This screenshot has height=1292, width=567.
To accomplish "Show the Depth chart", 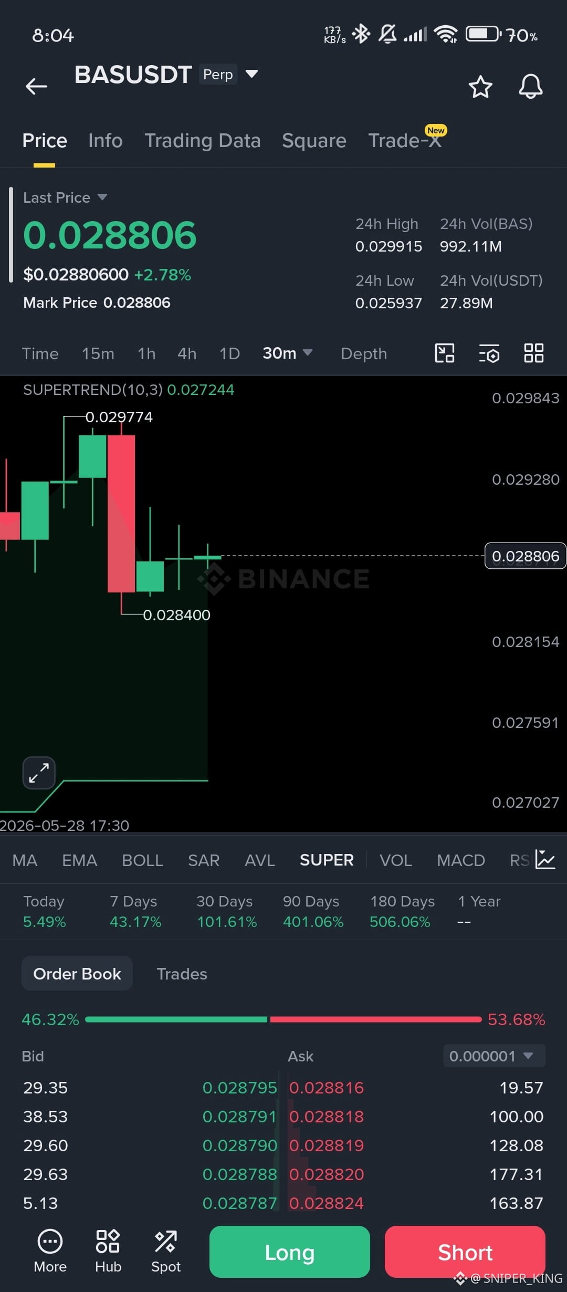I will (364, 353).
